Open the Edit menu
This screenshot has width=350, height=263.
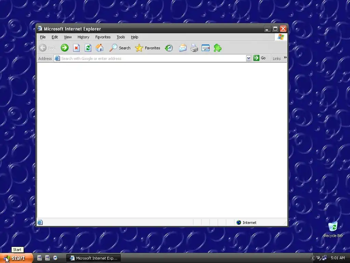(55, 37)
